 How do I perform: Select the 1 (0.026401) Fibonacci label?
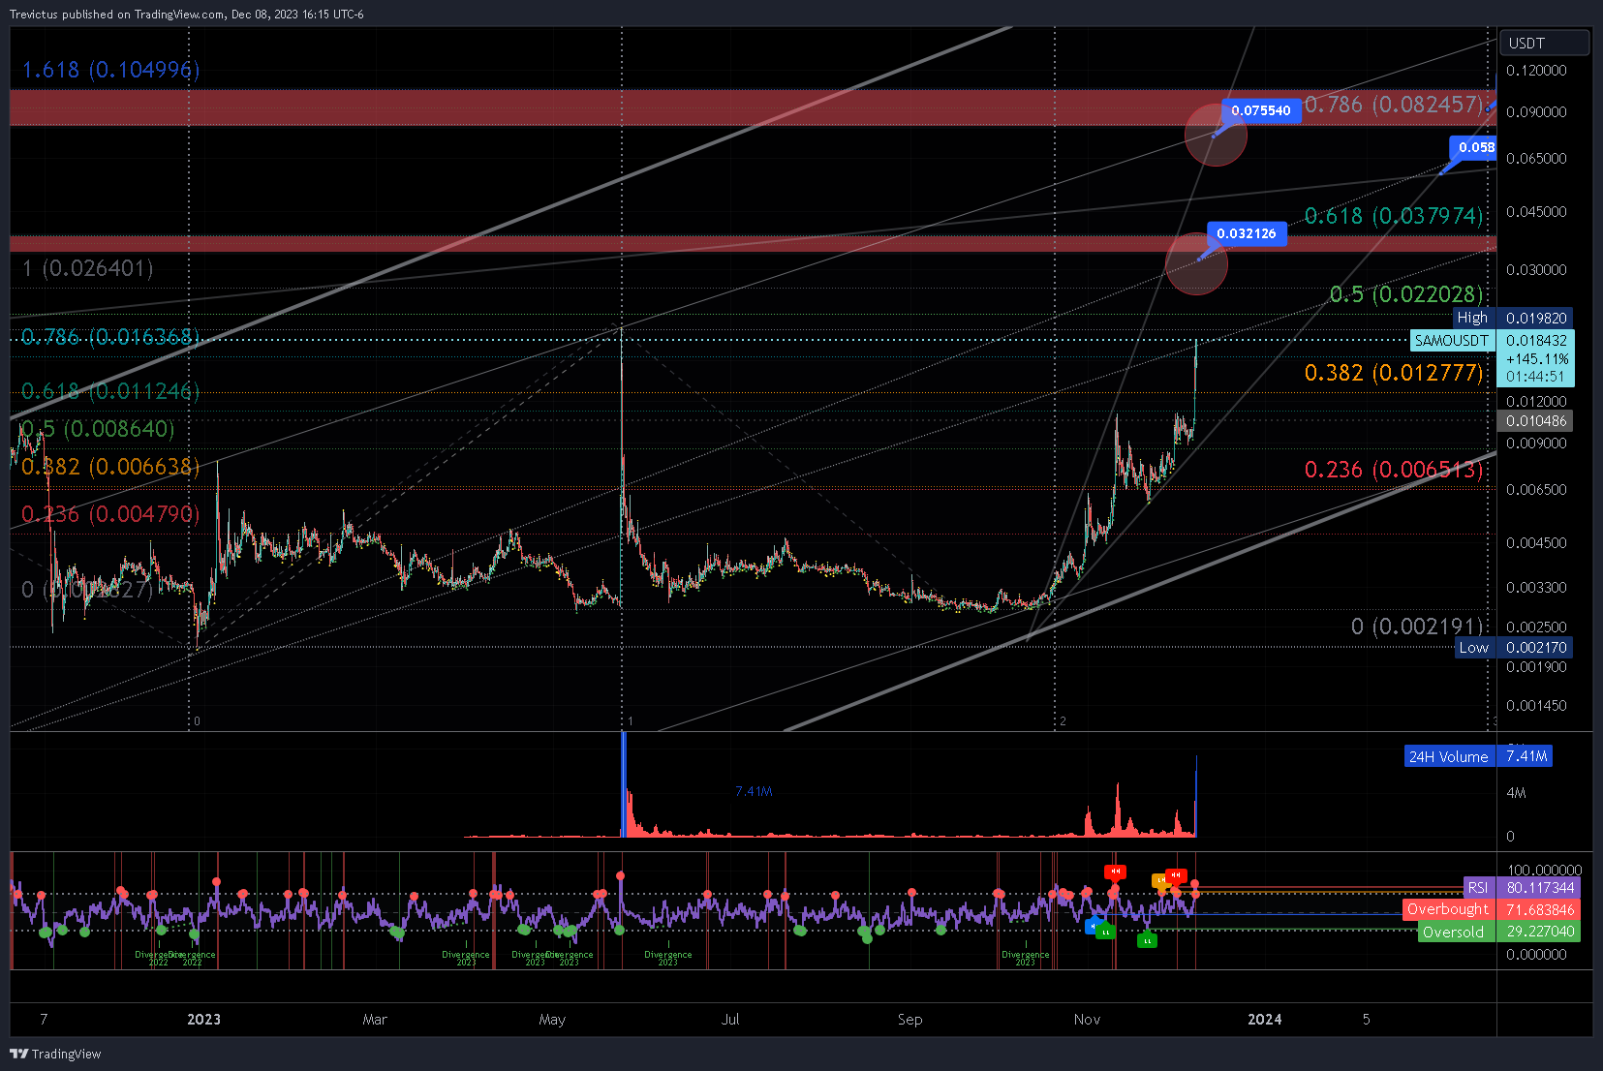click(88, 268)
